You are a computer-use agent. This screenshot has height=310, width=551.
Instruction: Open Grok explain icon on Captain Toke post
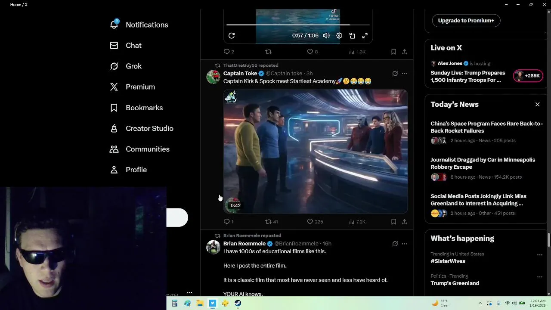[x=395, y=74]
